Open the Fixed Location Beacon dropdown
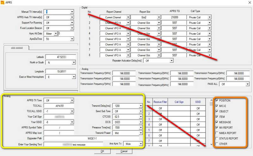This screenshot has width=253, height=156. tap(72, 28)
